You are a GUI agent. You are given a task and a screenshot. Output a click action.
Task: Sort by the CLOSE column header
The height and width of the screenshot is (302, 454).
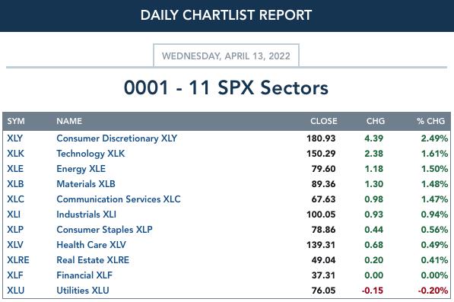pos(324,121)
